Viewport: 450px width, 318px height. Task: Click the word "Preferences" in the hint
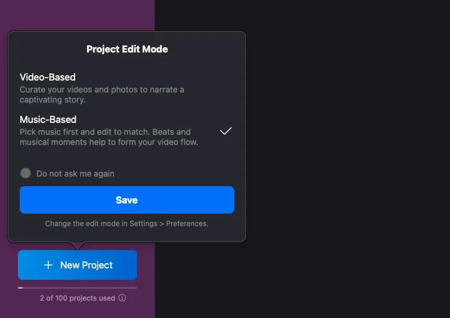[187, 224]
